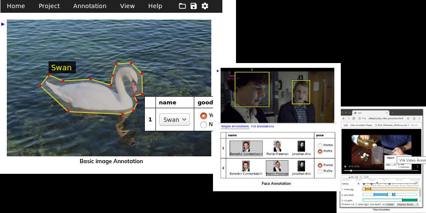Click the browser reload icon
426x213 pixels.
pos(354,118)
